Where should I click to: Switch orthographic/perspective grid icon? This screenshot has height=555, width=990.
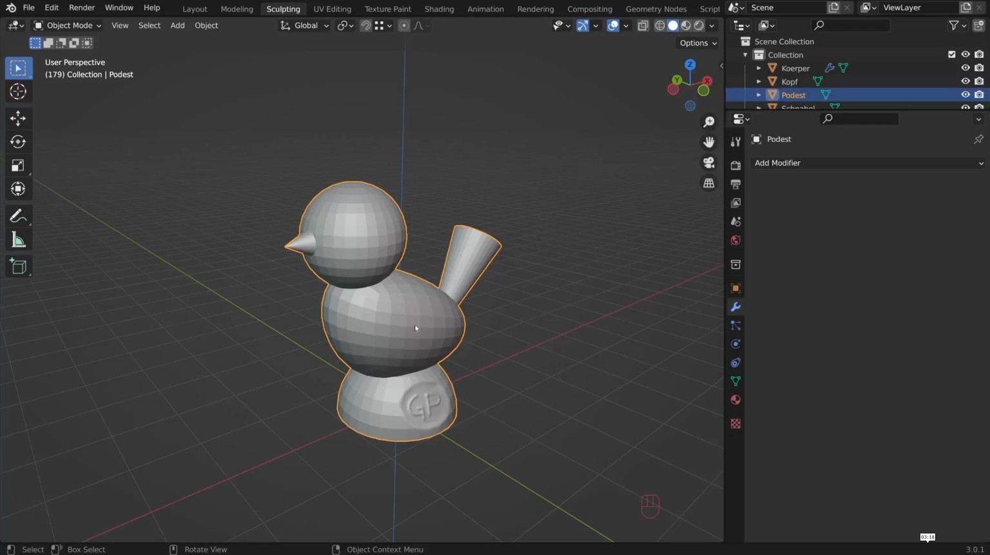click(709, 183)
